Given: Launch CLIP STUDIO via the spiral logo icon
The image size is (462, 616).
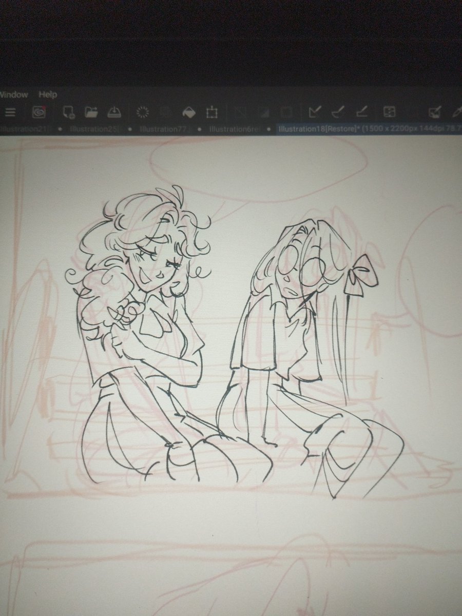Looking at the screenshot, I should point(38,111).
